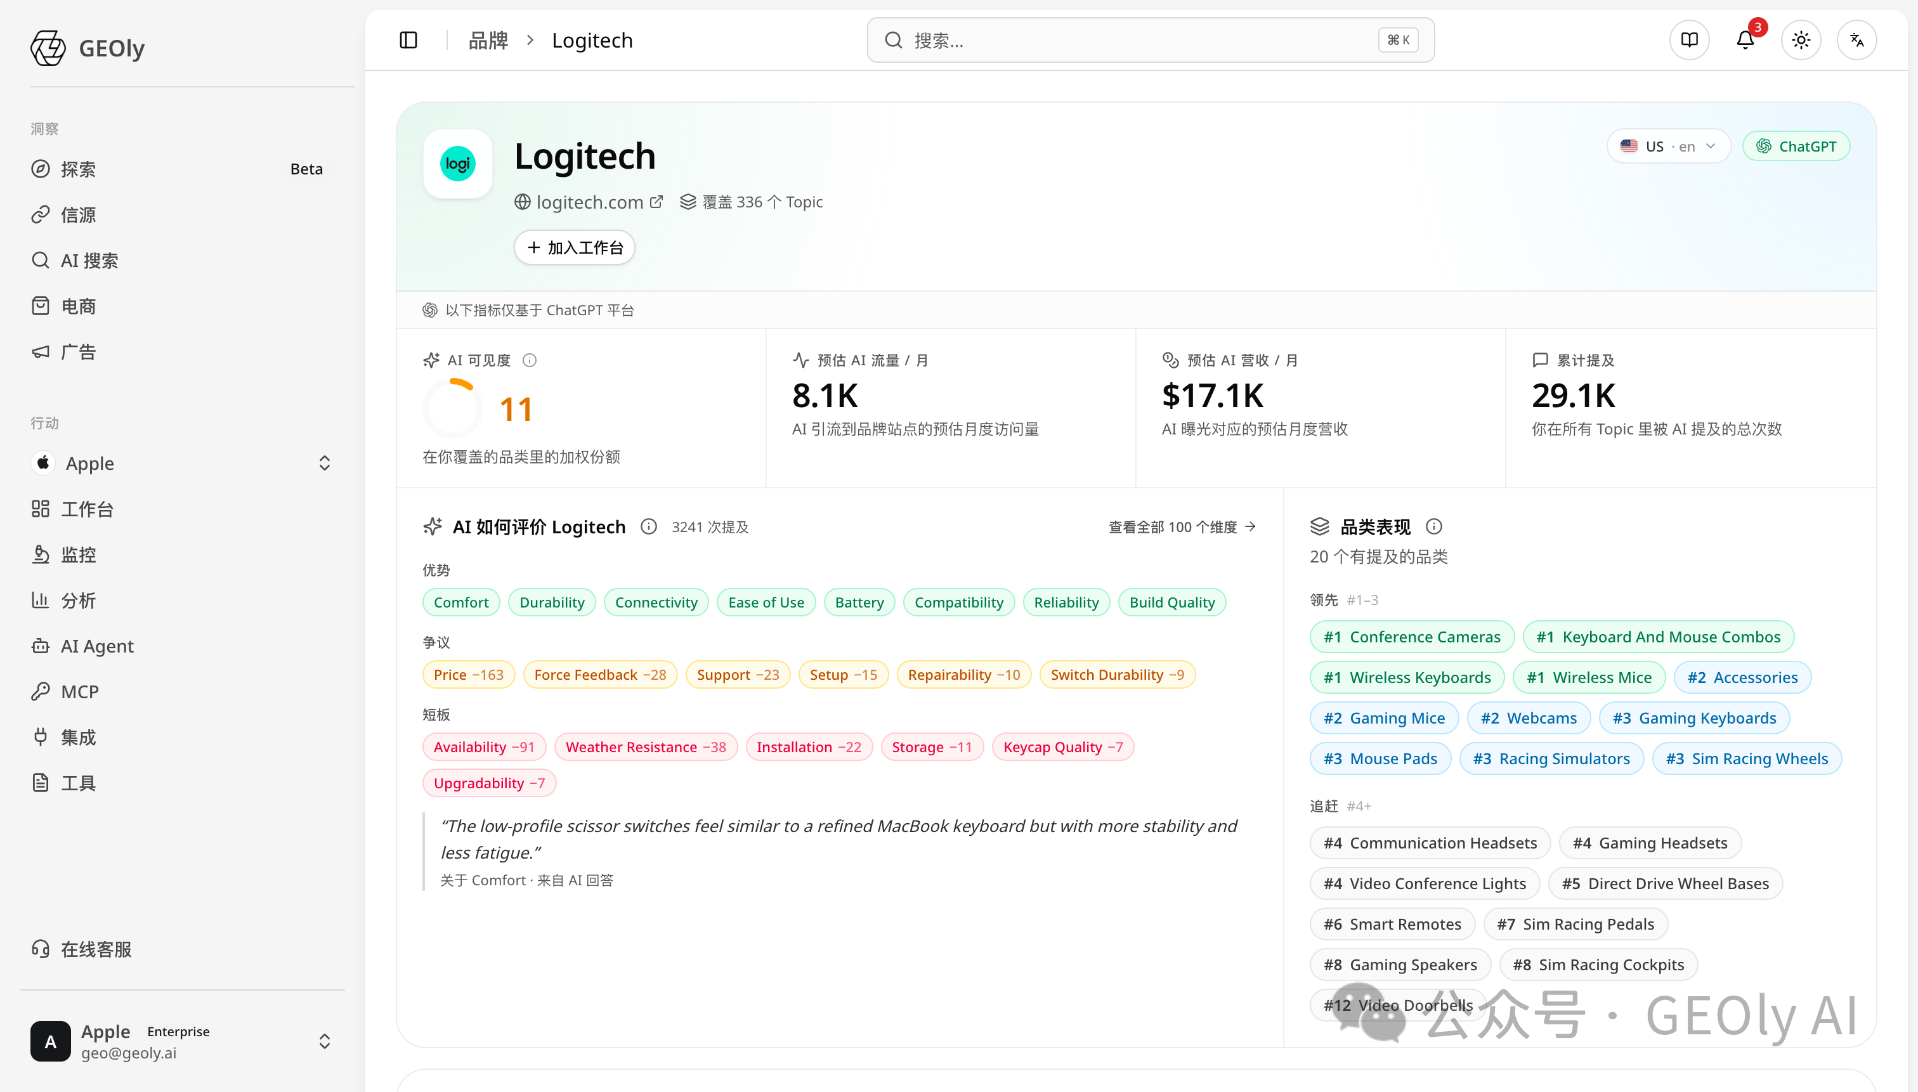Click info icon next to 品类表现
The width and height of the screenshot is (1918, 1092).
[1433, 526]
